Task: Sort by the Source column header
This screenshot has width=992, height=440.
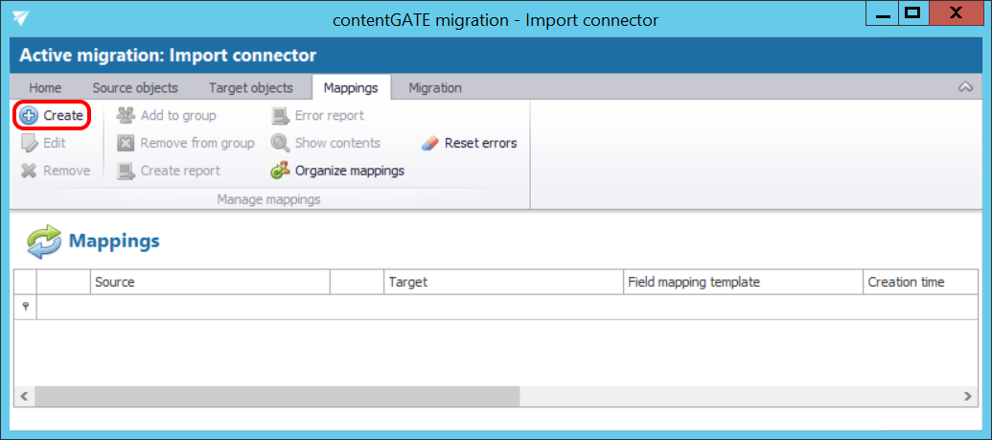Action: click(210, 282)
